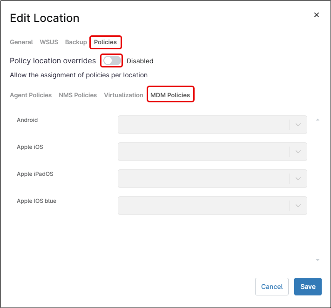Expand the Android policy dropdown chevron
The width and height of the screenshot is (331, 308).
pos(298,125)
